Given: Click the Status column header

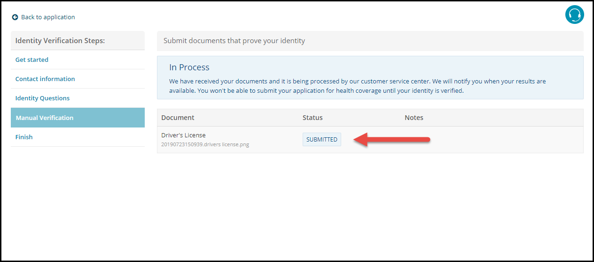Looking at the screenshot, I should point(313,118).
